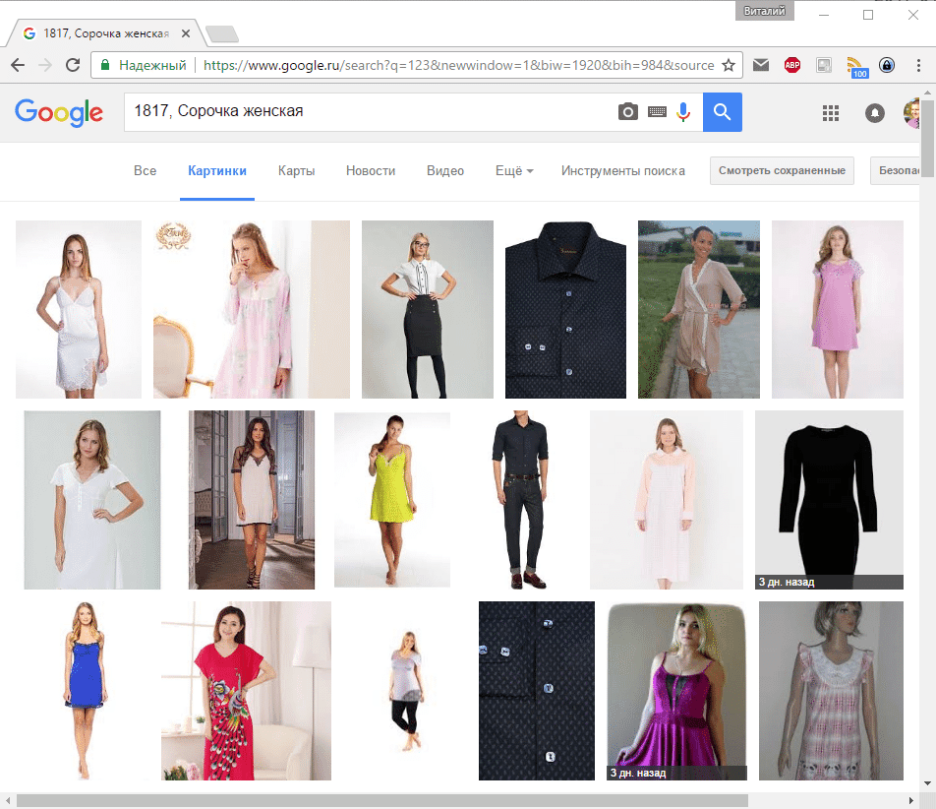Switch to the 'Все' results tab
936x809 pixels.
tap(146, 171)
